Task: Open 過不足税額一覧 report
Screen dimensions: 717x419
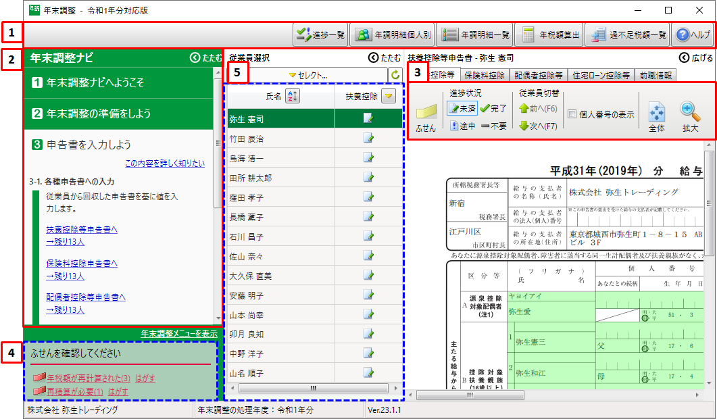Action: coord(627,34)
